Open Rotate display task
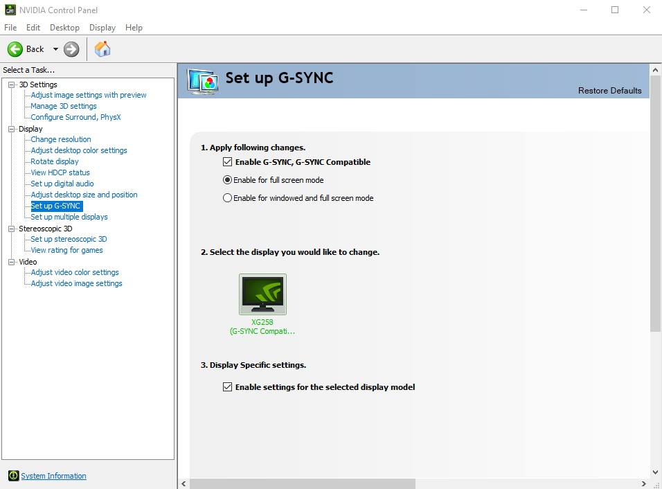The height and width of the screenshot is (489, 662). click(x=55, y=161)
